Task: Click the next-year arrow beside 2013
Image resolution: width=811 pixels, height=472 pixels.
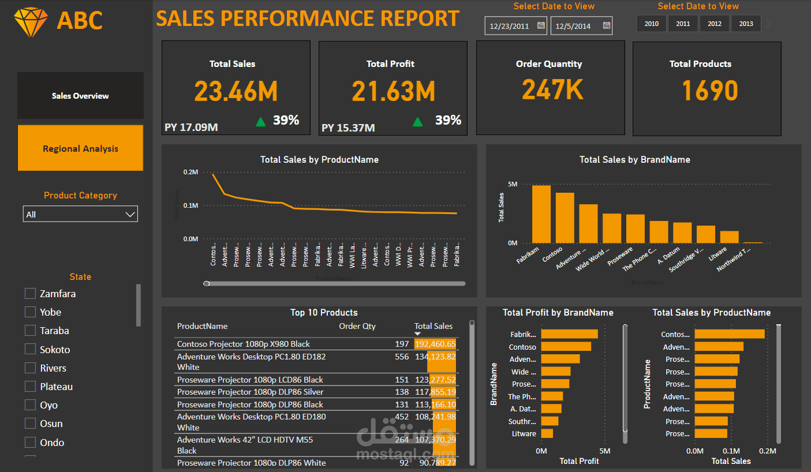Action: point(768,24)
